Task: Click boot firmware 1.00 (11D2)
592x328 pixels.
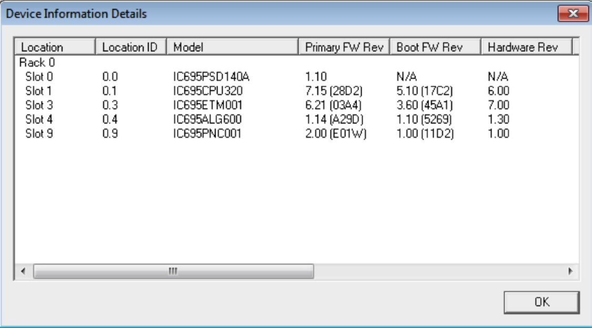Action: [x=425, y=134]
